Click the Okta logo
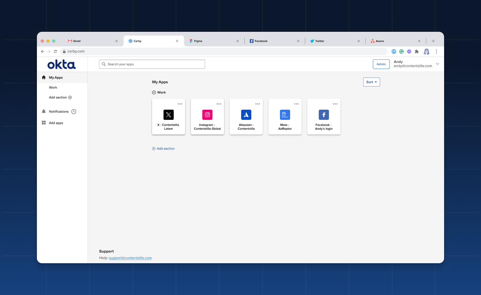481x295 pixels. (62, 65)
